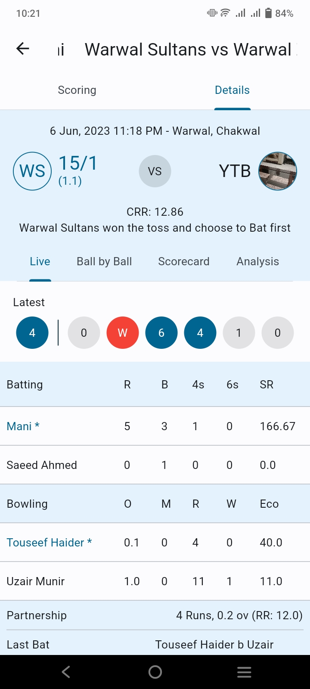Open the Ball by Ball tab
The width and height of the screenshot is (310, 689).
[x=104, y=261]
